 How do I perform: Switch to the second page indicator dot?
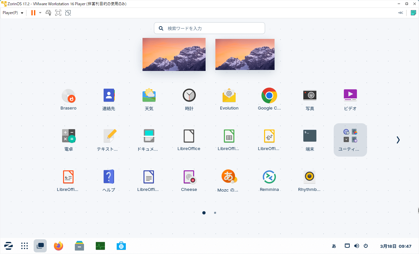[215, 213]
